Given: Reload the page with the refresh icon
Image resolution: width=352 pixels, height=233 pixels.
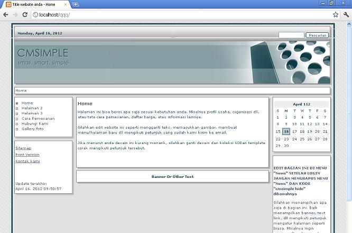Looking at the screenshot, I should pyautogui.click(x=25, y=15).
